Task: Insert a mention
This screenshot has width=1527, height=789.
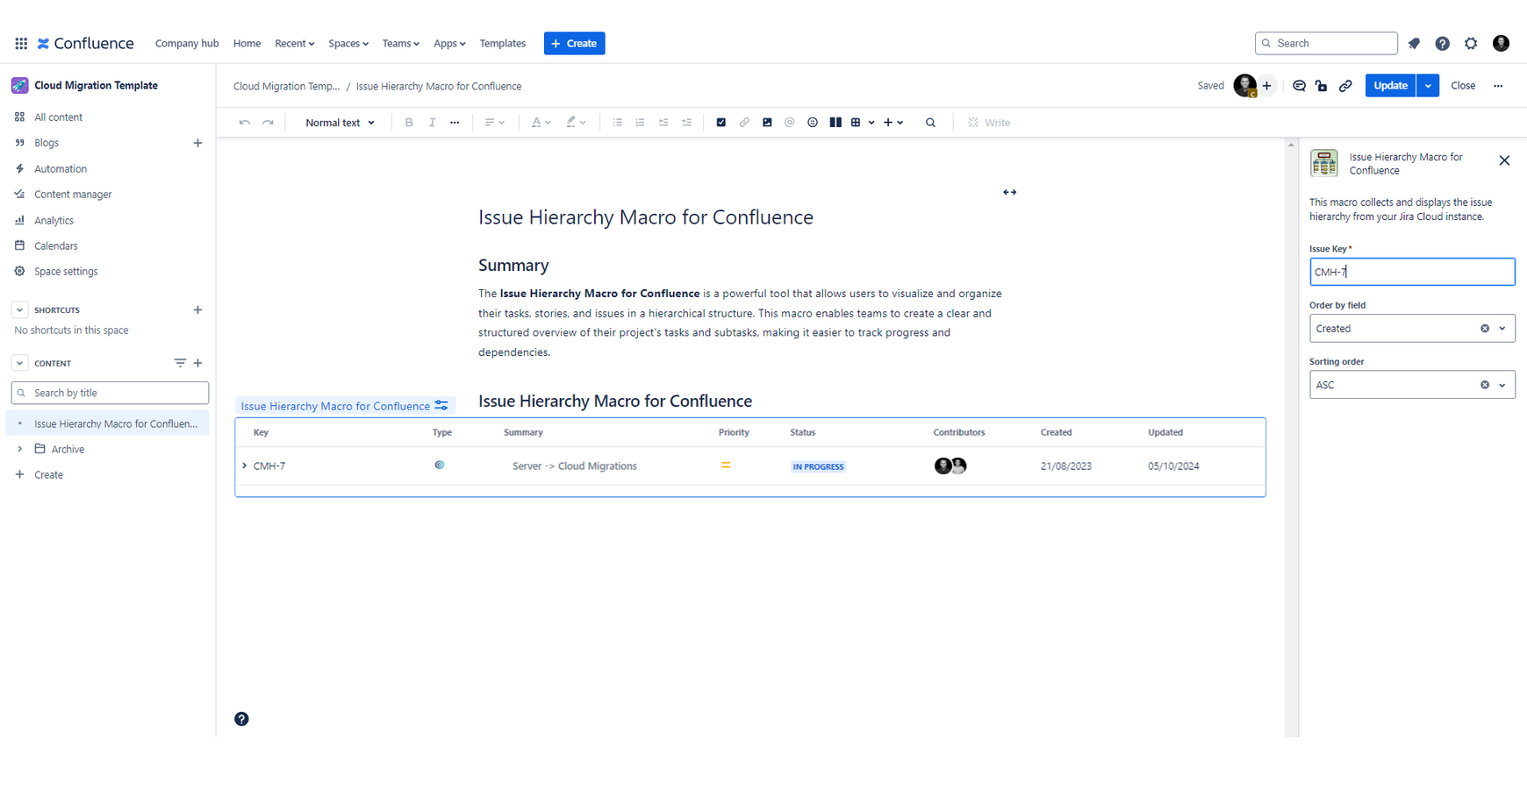Action: click(790, 123)
